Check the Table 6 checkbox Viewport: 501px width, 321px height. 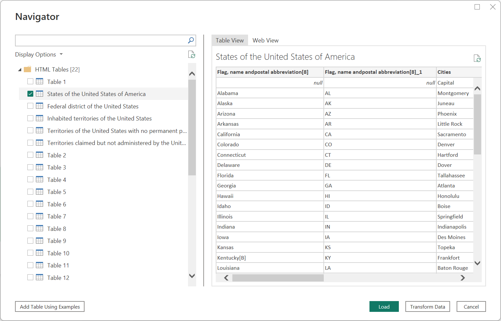pos(30,204)
